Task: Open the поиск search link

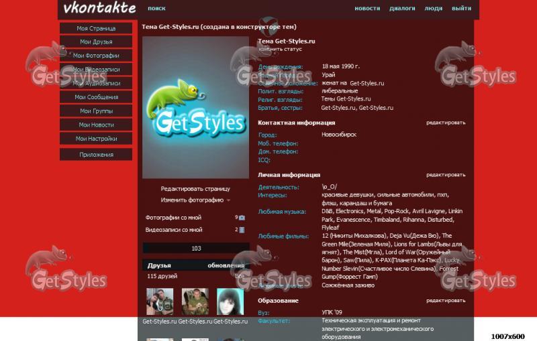Action: pos(156,9)
